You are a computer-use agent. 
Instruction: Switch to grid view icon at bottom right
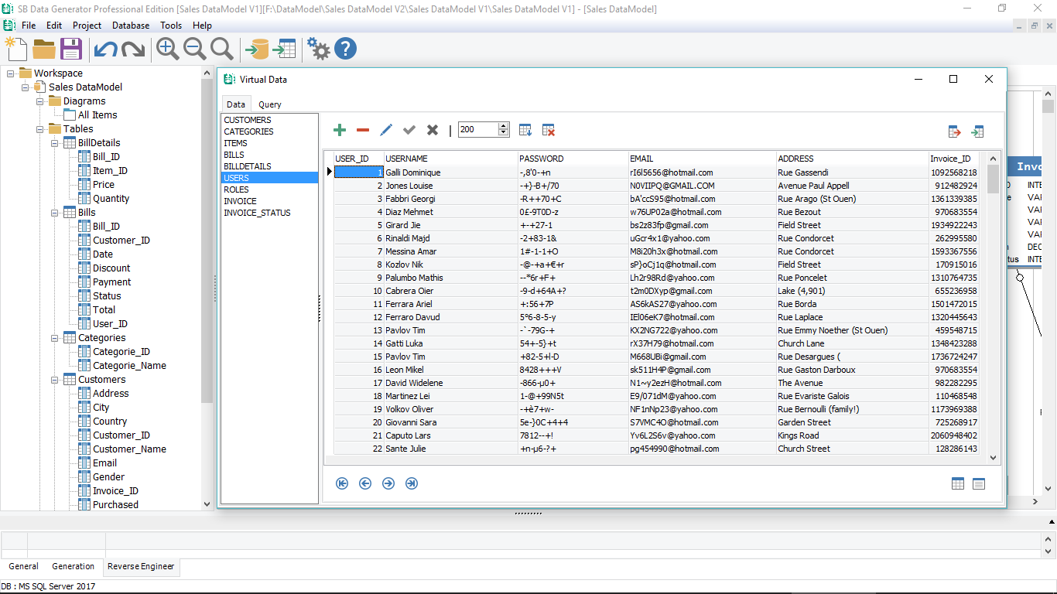(x=958, y=483)
